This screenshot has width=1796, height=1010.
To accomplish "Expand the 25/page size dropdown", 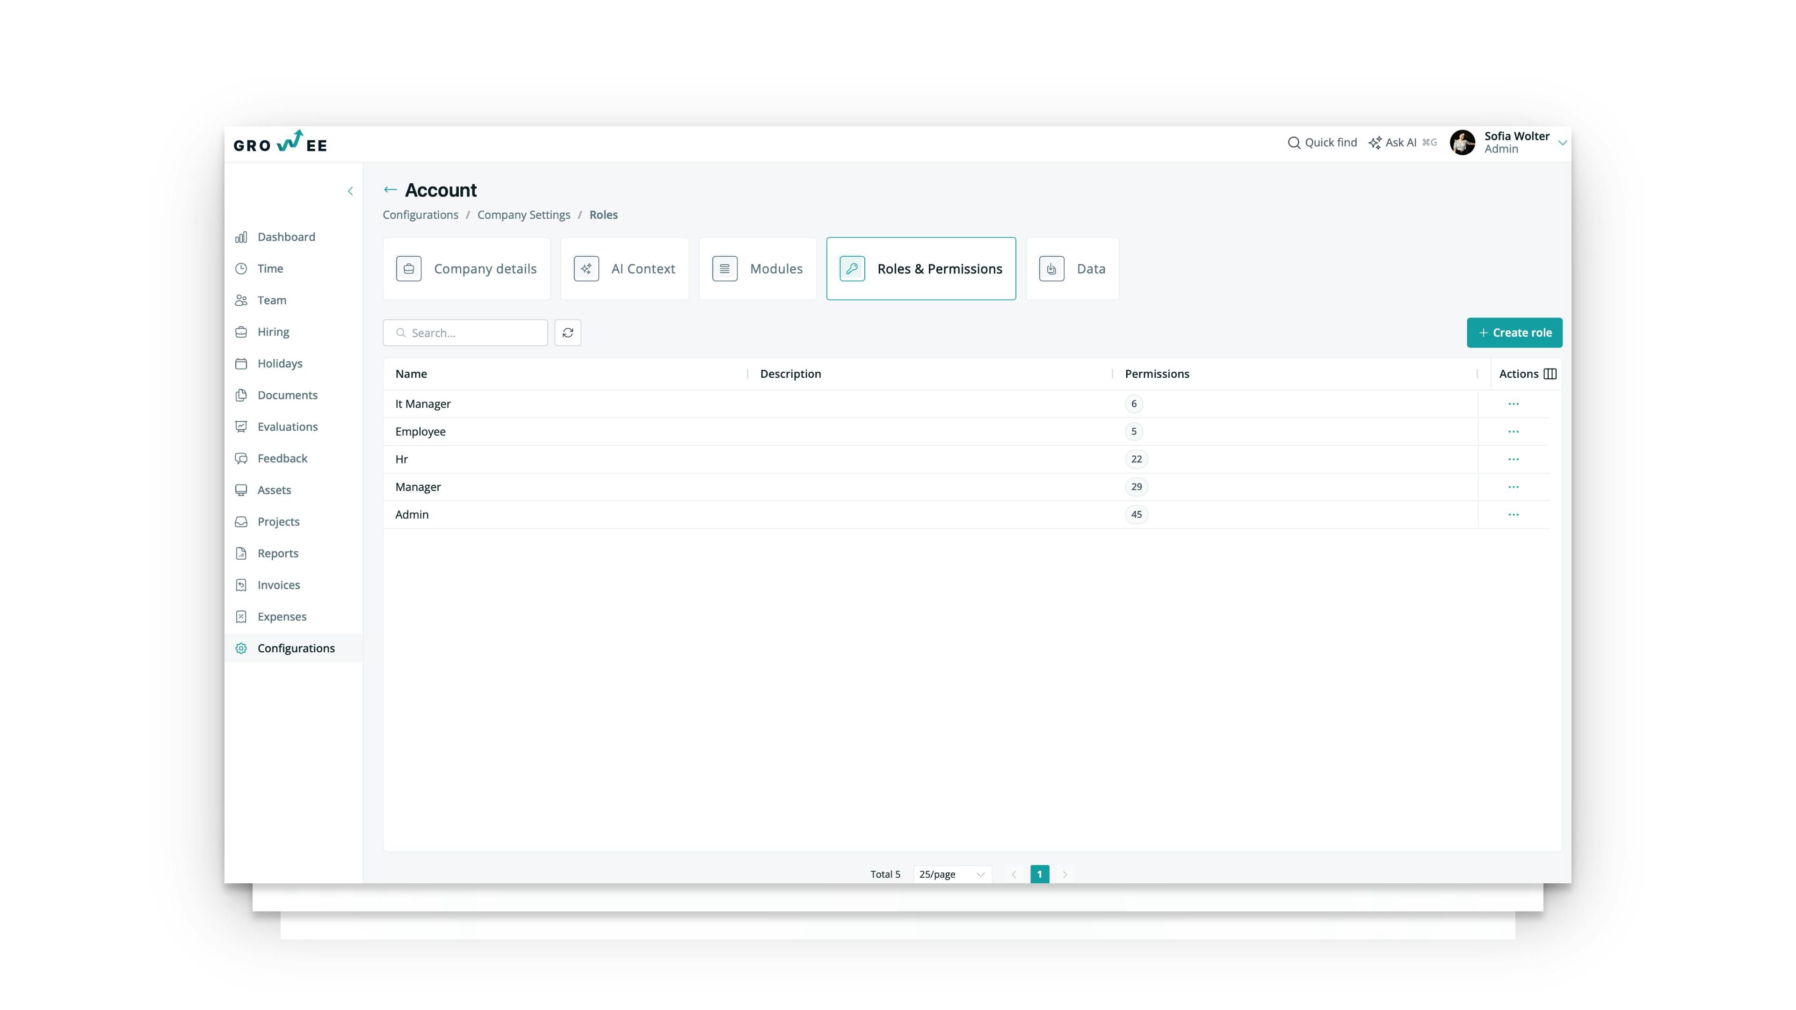I will (951, 874).
